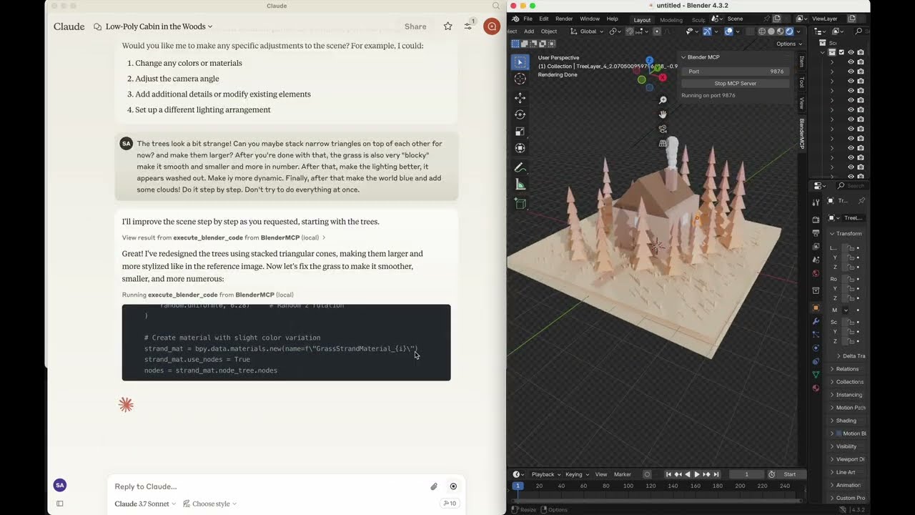Image resolution: width=915 pixels, height=515 pixels.
Task: Open the Tool properties tab icon
Action: click(x=816, y=202)
